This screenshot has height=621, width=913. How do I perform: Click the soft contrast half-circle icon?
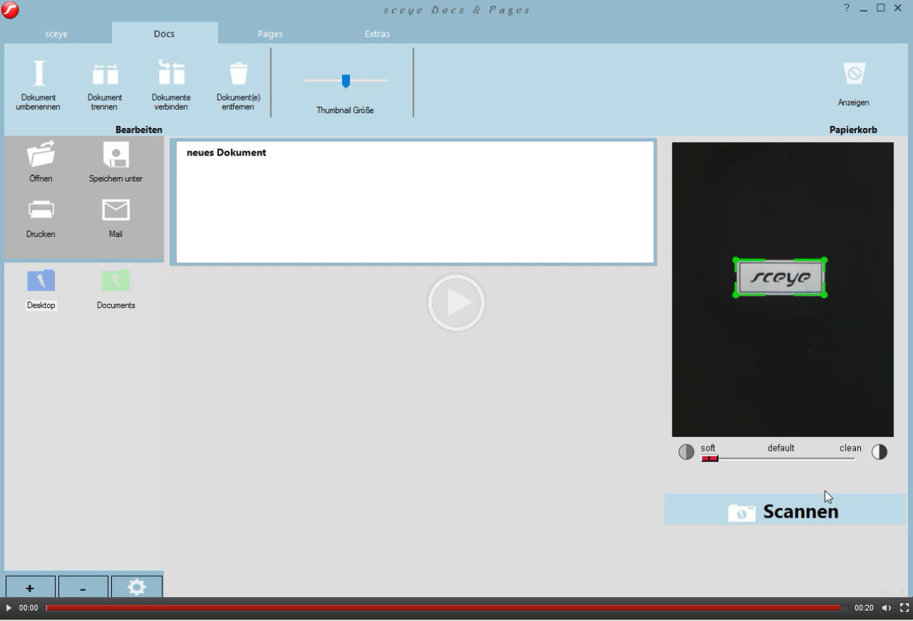click(686, 452)
